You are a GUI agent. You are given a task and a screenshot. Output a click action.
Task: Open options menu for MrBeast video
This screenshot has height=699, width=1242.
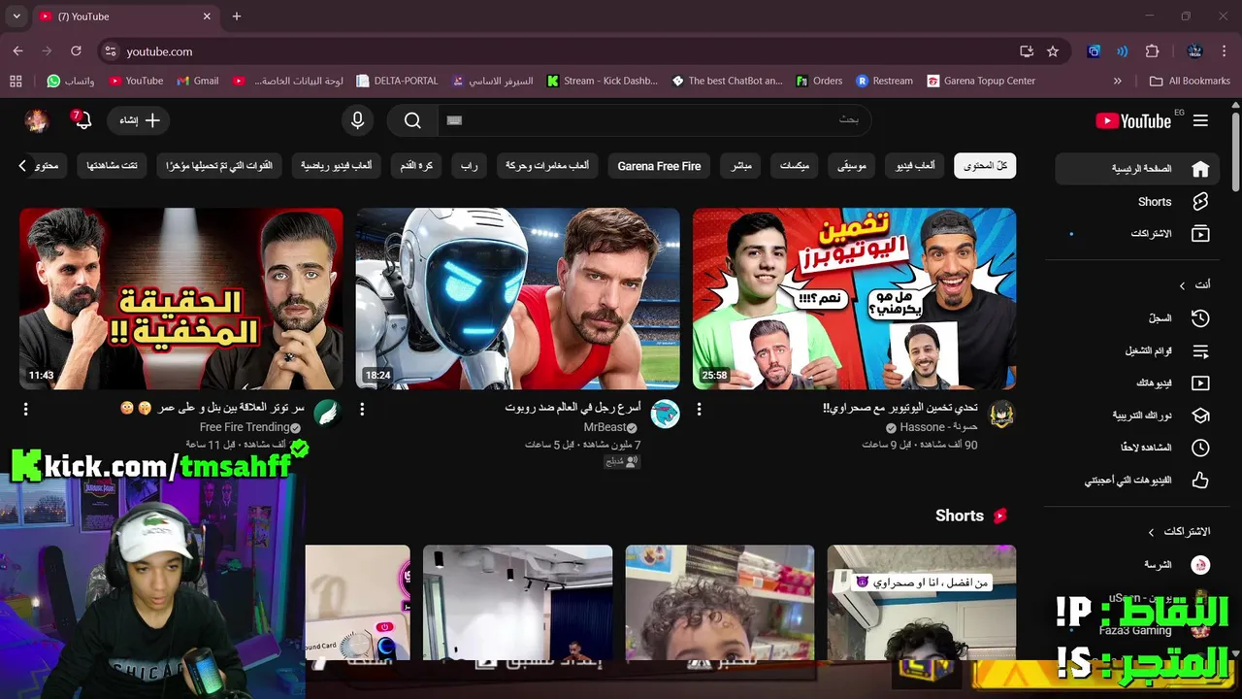point(362,410)
